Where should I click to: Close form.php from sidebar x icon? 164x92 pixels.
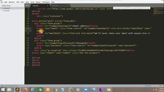(x=2, y=11)
